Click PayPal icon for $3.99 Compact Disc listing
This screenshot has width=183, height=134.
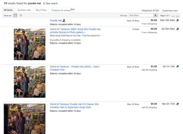(x=178, y=66)
